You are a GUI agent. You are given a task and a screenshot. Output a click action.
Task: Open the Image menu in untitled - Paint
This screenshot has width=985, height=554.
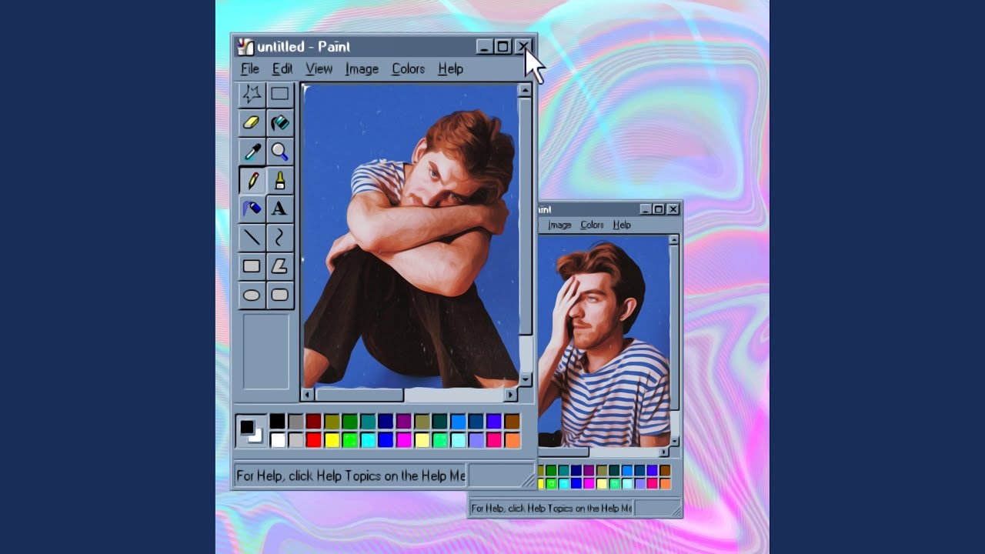[362, 69]
